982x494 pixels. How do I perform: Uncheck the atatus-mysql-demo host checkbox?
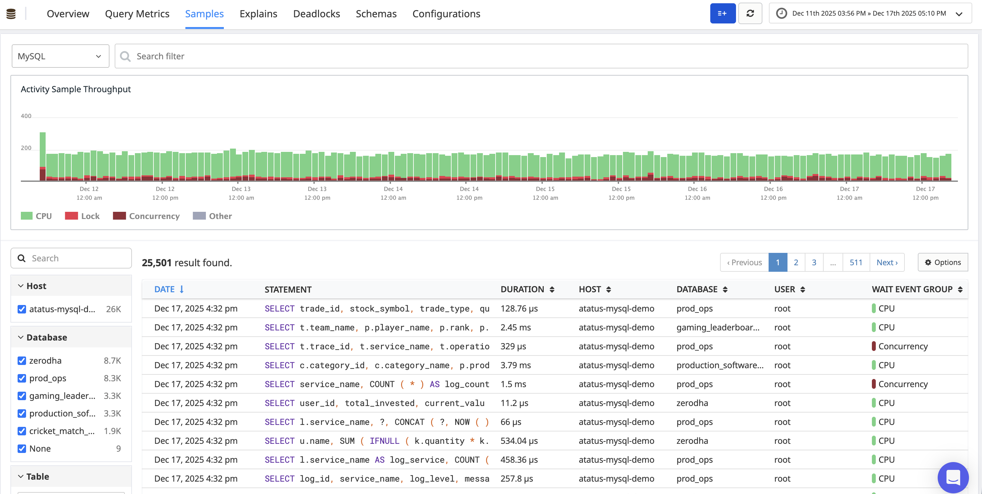click(22, 309)
